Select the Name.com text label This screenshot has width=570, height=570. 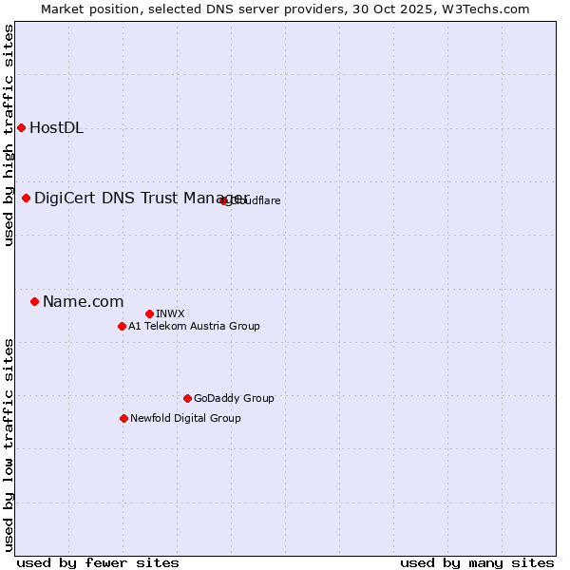(x=83, y=302)
